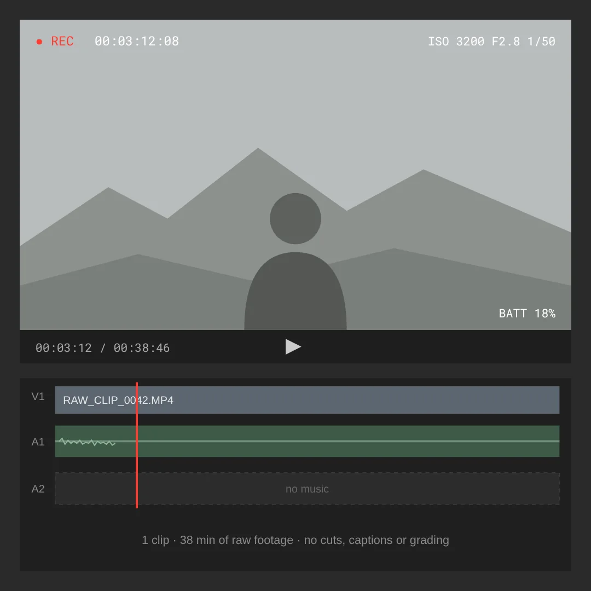Click the 00:03:12 / 00:38:46 time display

[x=102, y=348]
